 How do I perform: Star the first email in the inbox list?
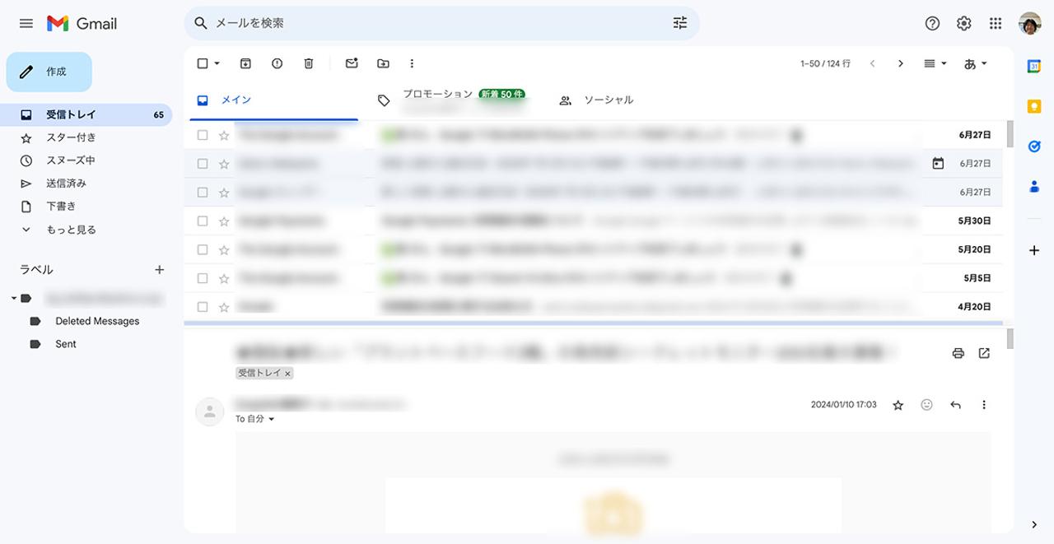point(223,134)
